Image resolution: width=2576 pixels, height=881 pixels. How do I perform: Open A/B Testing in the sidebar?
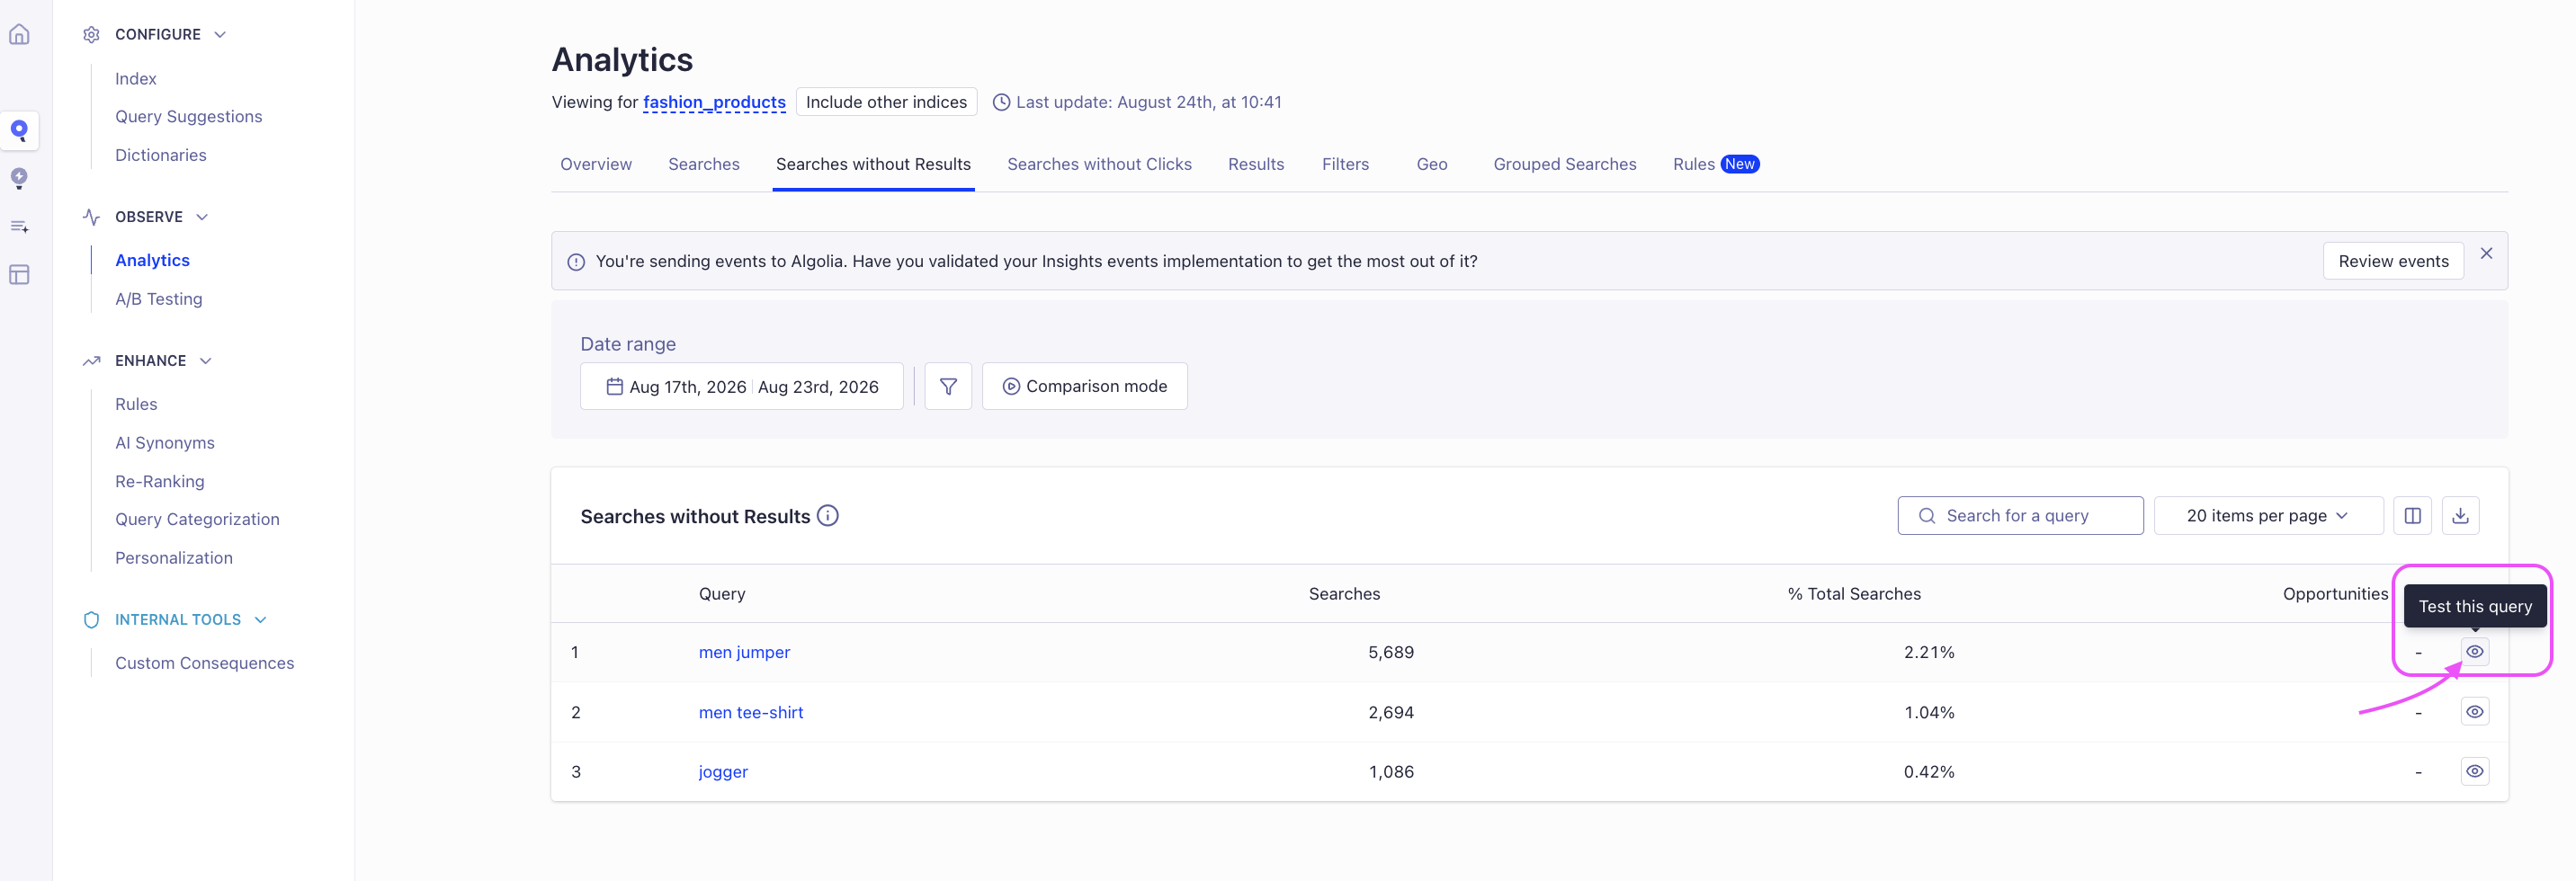tap(158, 299)
